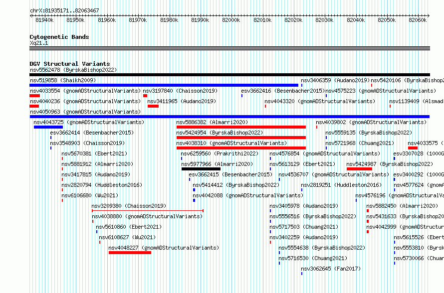Screen dimensions: 444x293
Task: Select nsv5424954 (ByrskaBishop2022) label
Action: coord(220,133)
